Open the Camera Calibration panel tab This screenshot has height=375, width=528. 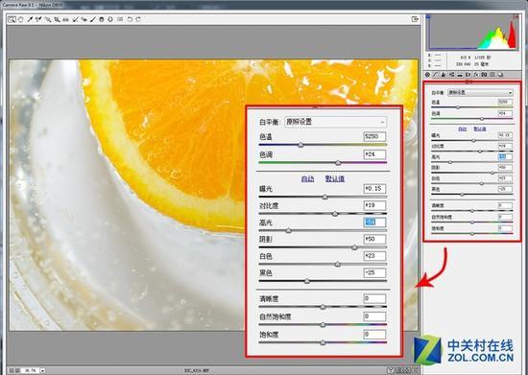(x=484, y=74)
